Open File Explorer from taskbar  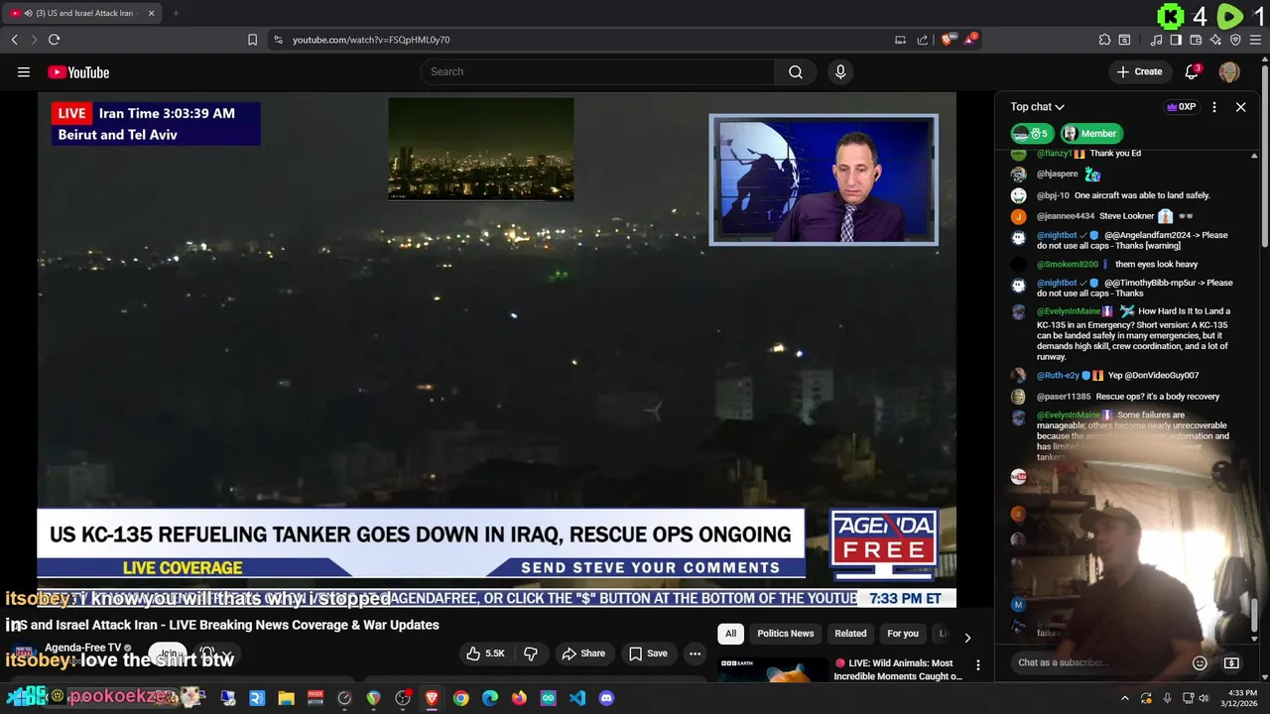tap(286, 698)
